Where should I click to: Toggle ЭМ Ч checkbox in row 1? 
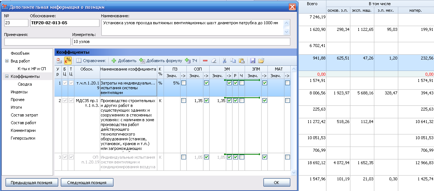pos(242,83)
